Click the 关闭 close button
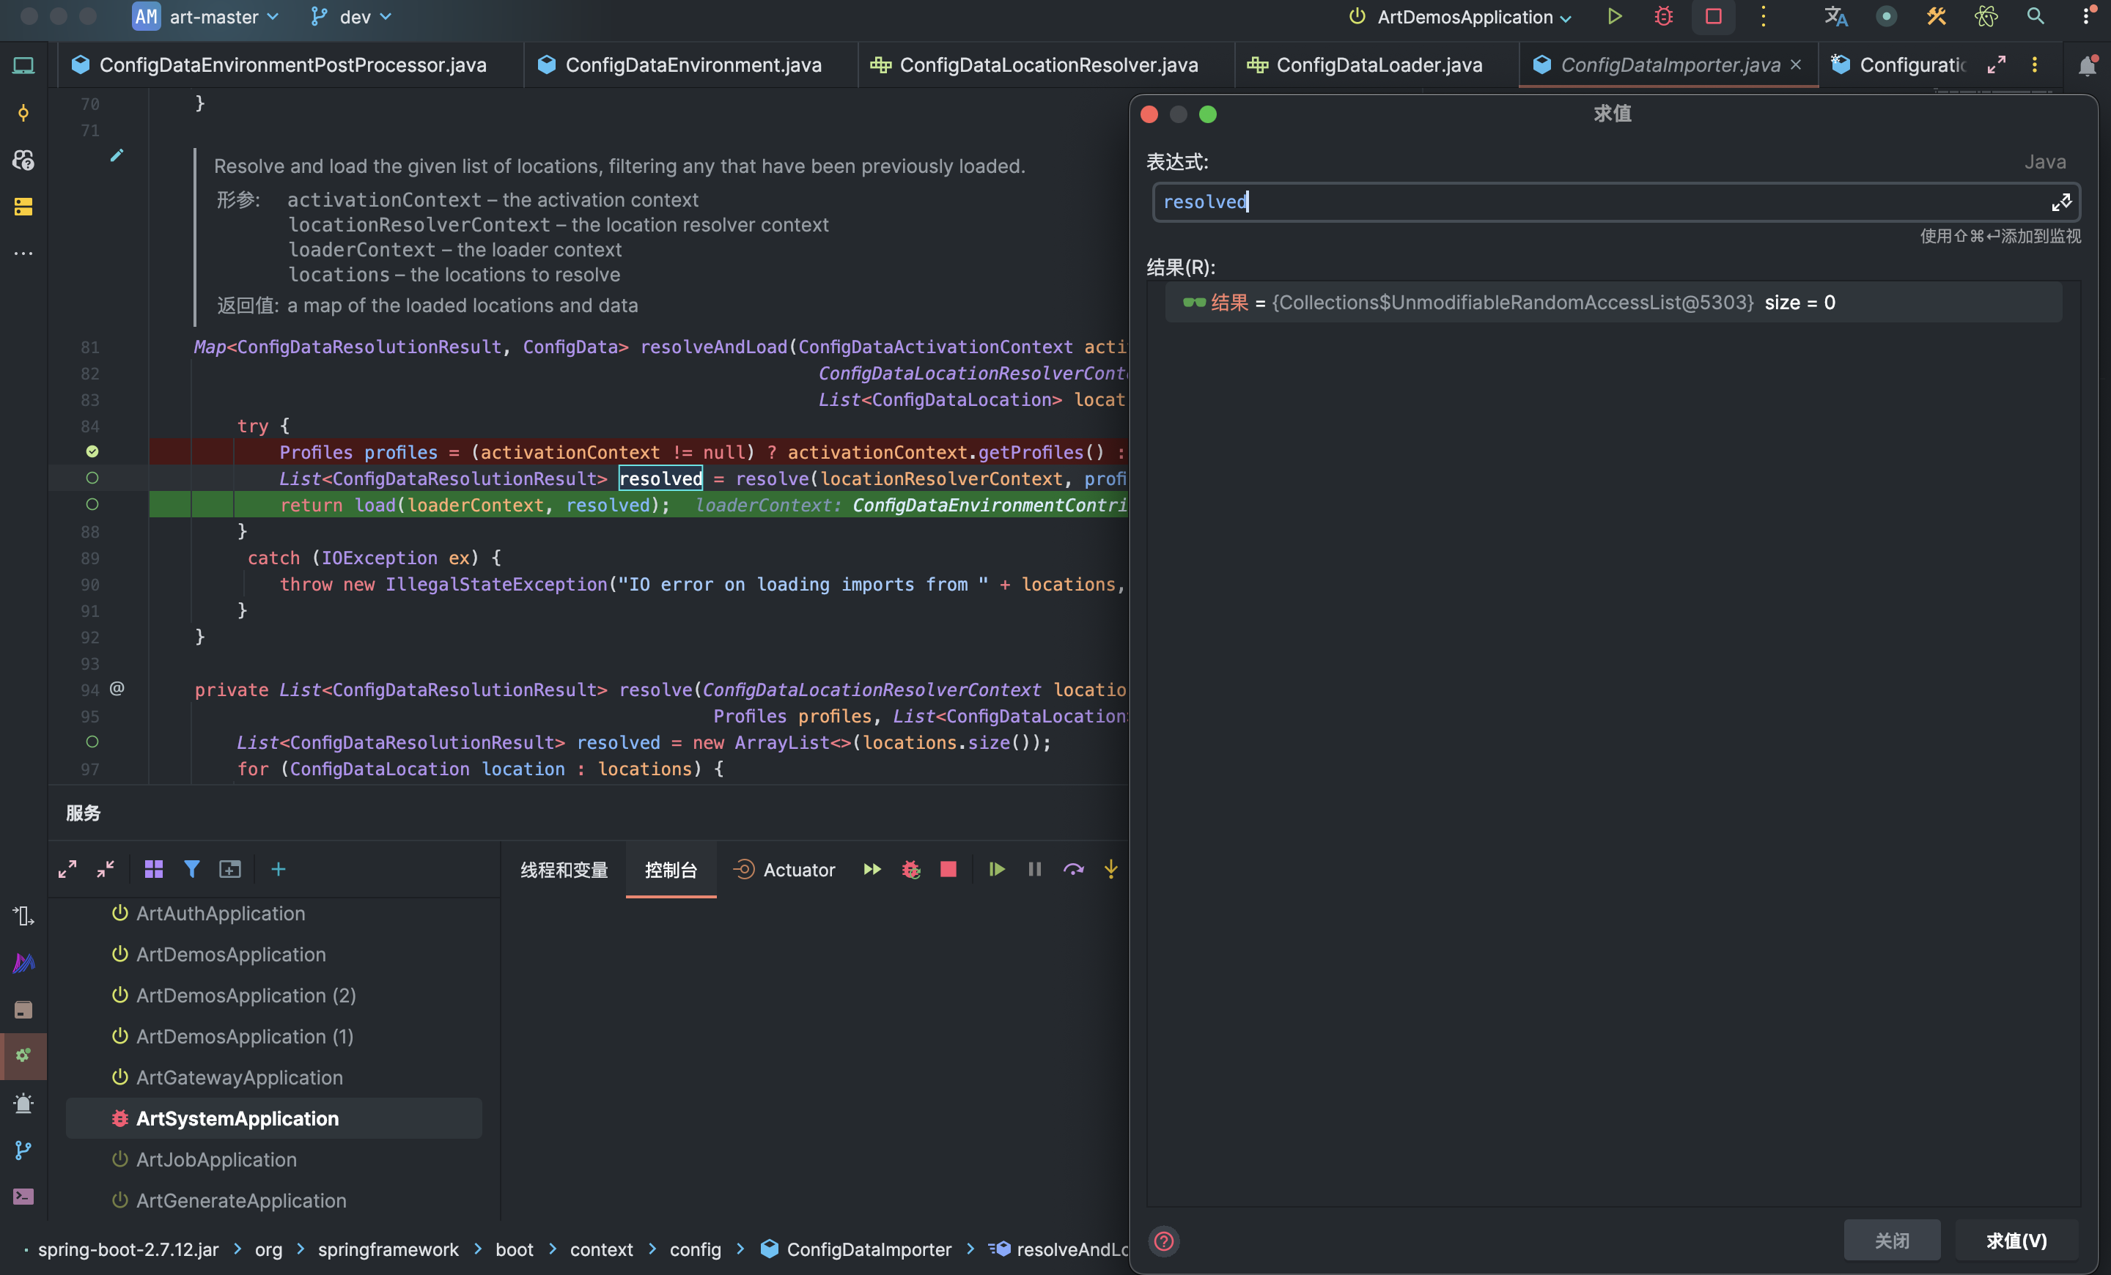The image size is (2111, 1275). [1891, 1240]
